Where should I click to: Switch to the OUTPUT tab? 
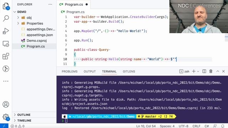[x=89, y=71]
